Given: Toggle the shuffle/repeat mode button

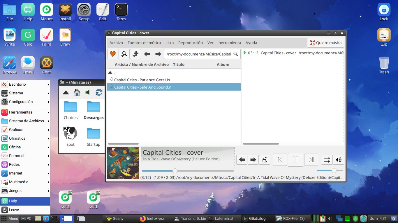Looking at the screenshot, I should [x=327, y=160].
